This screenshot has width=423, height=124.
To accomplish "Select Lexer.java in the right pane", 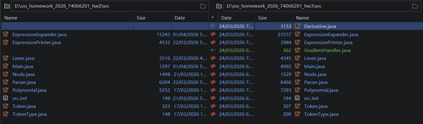I will tap(315, 58).
